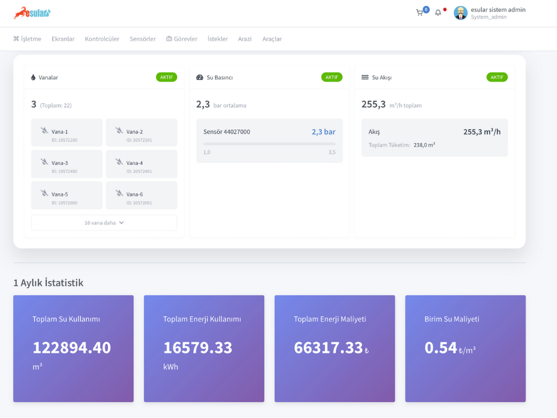Expand the 16 vana daha list
557x418 pixels.
pos(104,222)
